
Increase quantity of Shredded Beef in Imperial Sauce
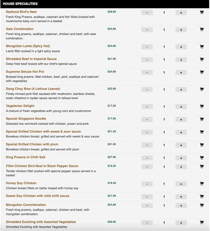(x=181, y=60)
